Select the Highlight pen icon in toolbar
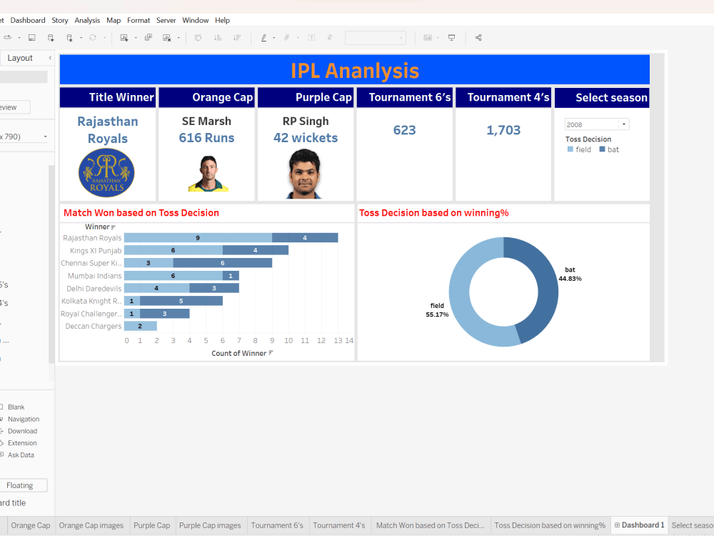This screenshot has height=536, width=714. click(x=264, y=37)
